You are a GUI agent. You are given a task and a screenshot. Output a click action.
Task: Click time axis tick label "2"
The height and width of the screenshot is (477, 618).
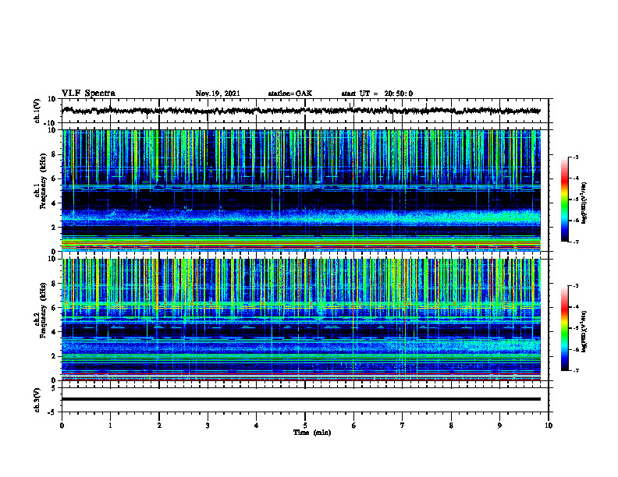(x=159, y=426)
